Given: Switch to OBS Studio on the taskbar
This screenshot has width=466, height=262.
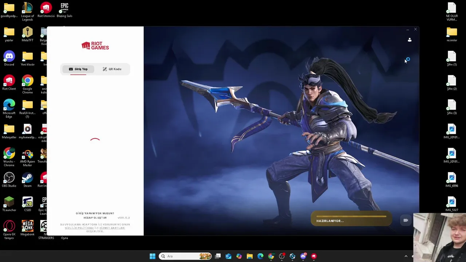Looking at the screenshot, I should [x=282, y=256].
